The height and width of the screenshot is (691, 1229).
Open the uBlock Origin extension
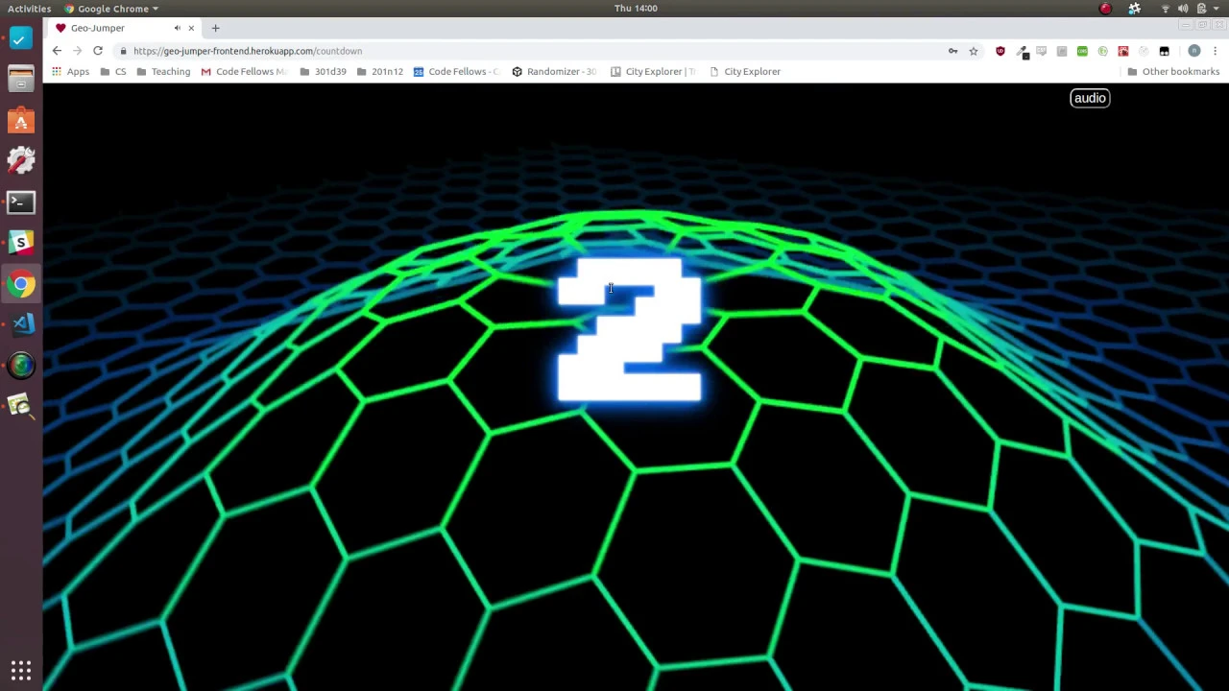pos(1000,51)
